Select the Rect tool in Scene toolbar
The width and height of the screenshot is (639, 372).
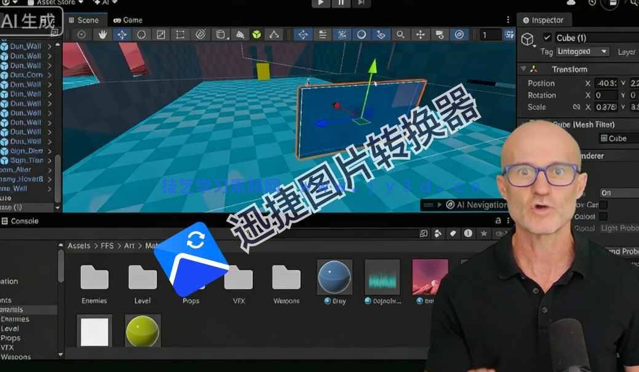(180, 35)
